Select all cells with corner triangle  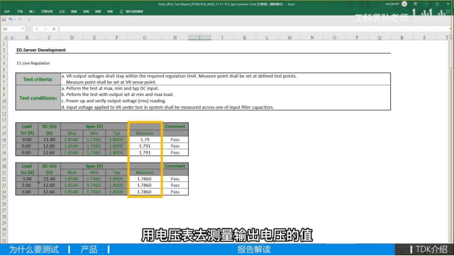click(5, 38)
